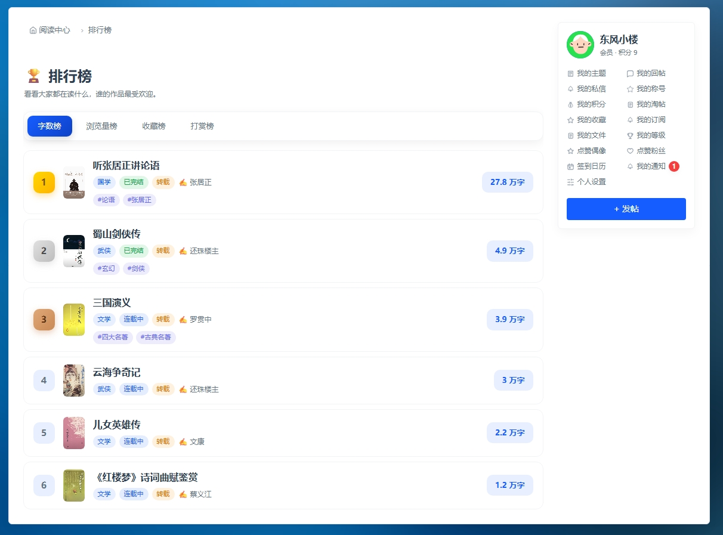Viewport: 723px width, 535px height.
Task: Click the #论语 tag
Action: pyautogui.click(x=106, y=200)
